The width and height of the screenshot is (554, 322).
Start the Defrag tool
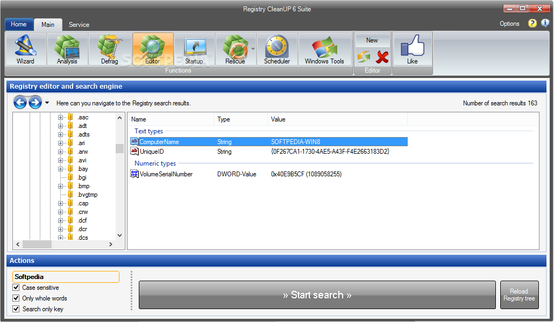[x=110, y=49]
